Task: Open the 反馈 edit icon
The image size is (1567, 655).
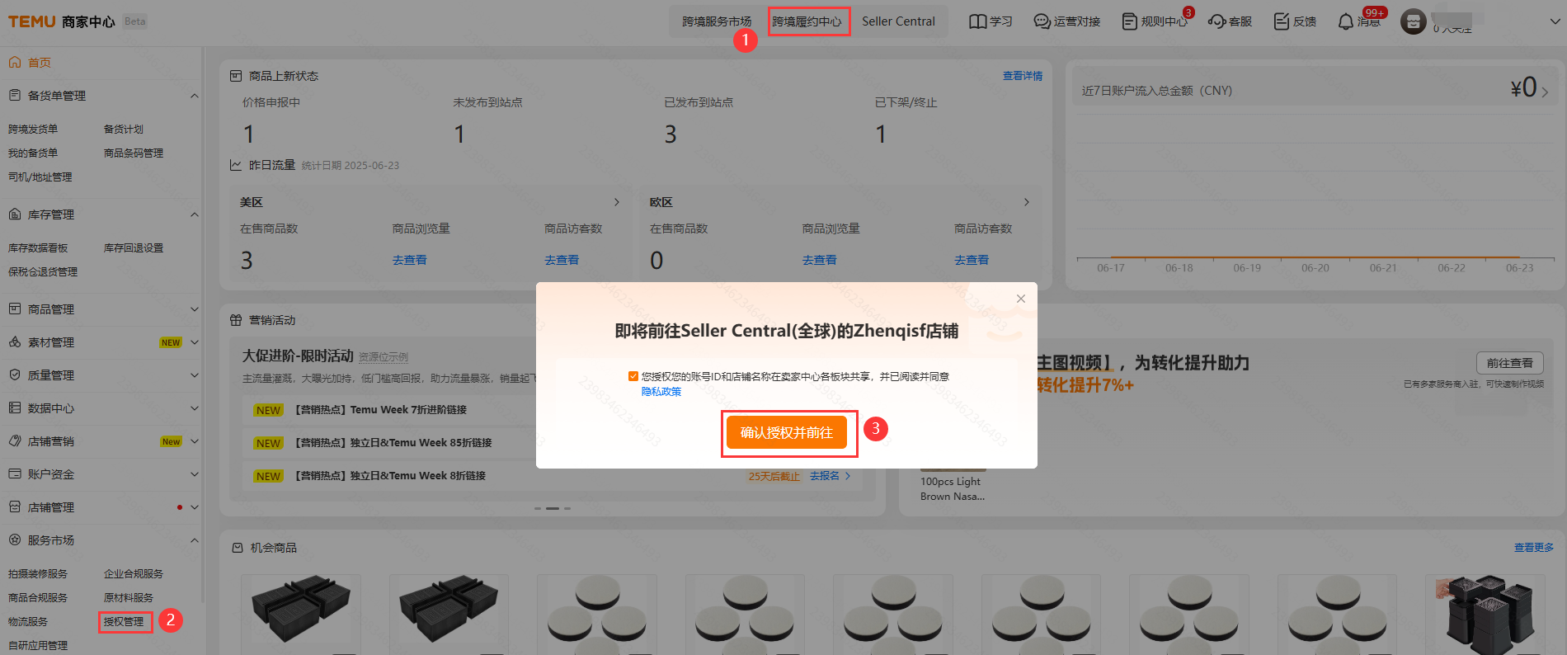Action: [x=1282, y=21]
